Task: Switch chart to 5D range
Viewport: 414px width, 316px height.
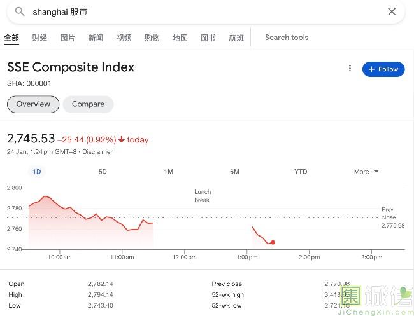Action: click(103, 172)
